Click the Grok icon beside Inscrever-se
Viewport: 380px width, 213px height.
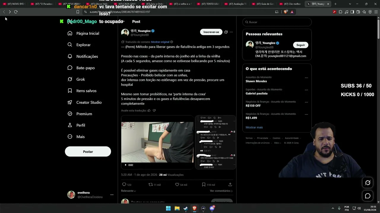[x=226, y=32]
